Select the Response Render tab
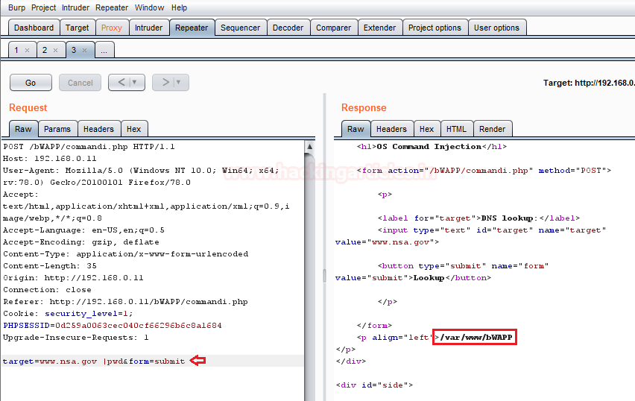The height and width of the screenshot is (401, 635). (493, 129)
